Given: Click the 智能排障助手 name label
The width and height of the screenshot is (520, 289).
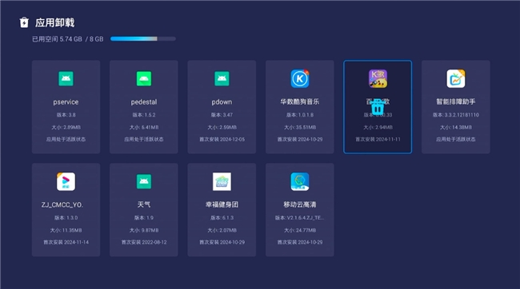Looking at the screenshot, I should click(x=456, y=101).
